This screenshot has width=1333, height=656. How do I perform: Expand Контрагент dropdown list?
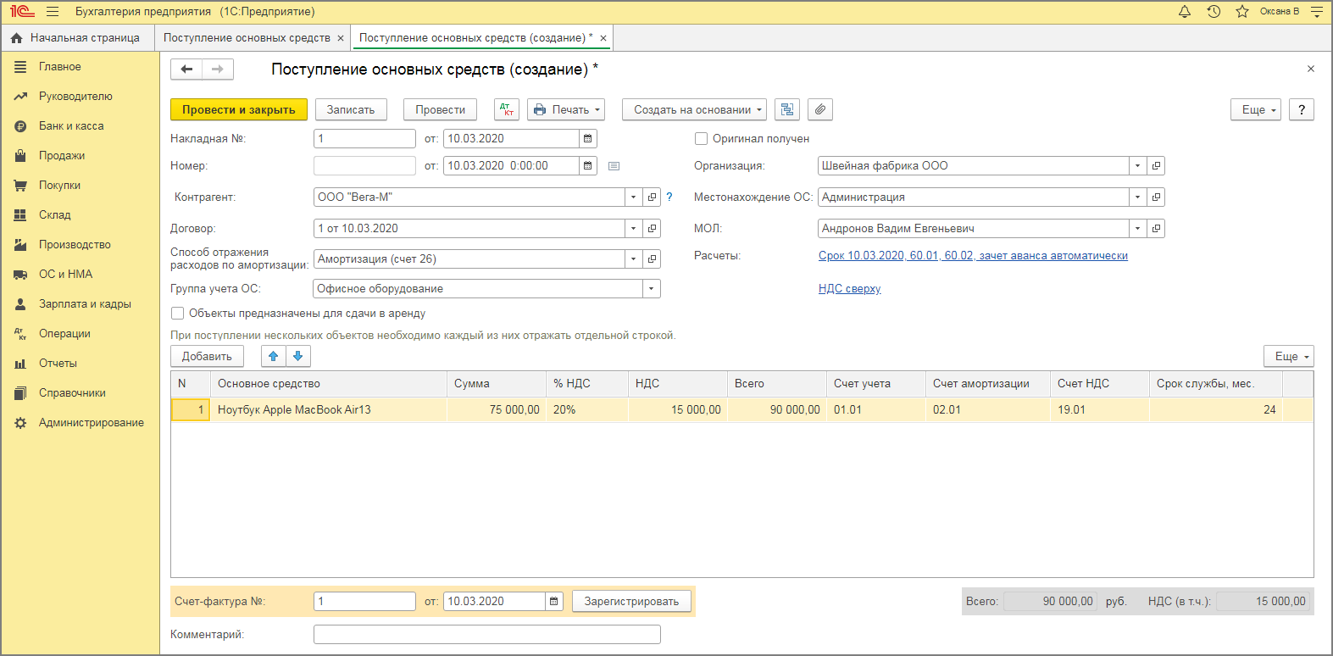(634, 197)
